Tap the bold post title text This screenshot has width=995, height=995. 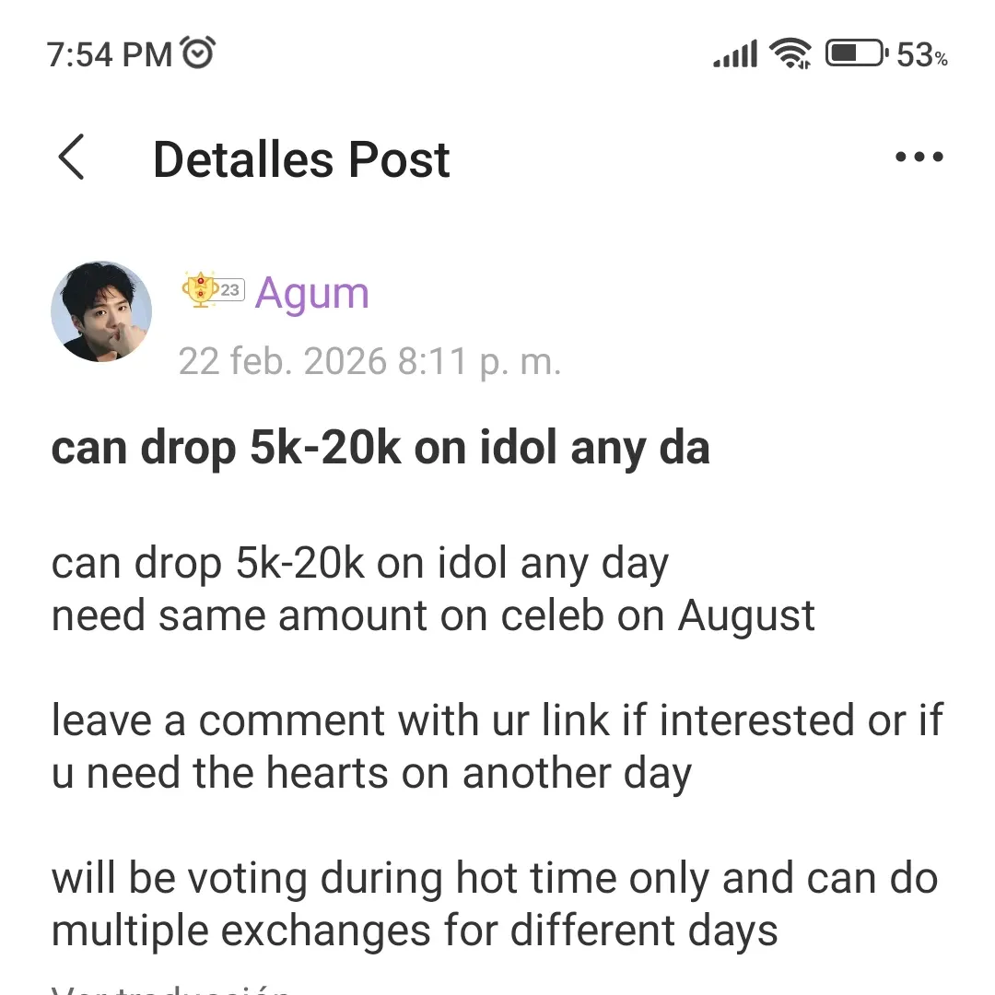[x=380, y=449]
